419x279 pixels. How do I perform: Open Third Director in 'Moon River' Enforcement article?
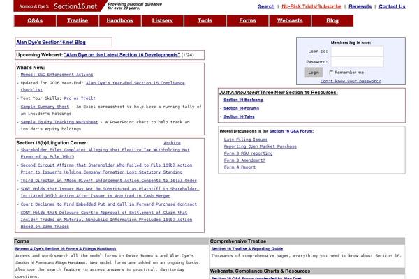[108, 181]
